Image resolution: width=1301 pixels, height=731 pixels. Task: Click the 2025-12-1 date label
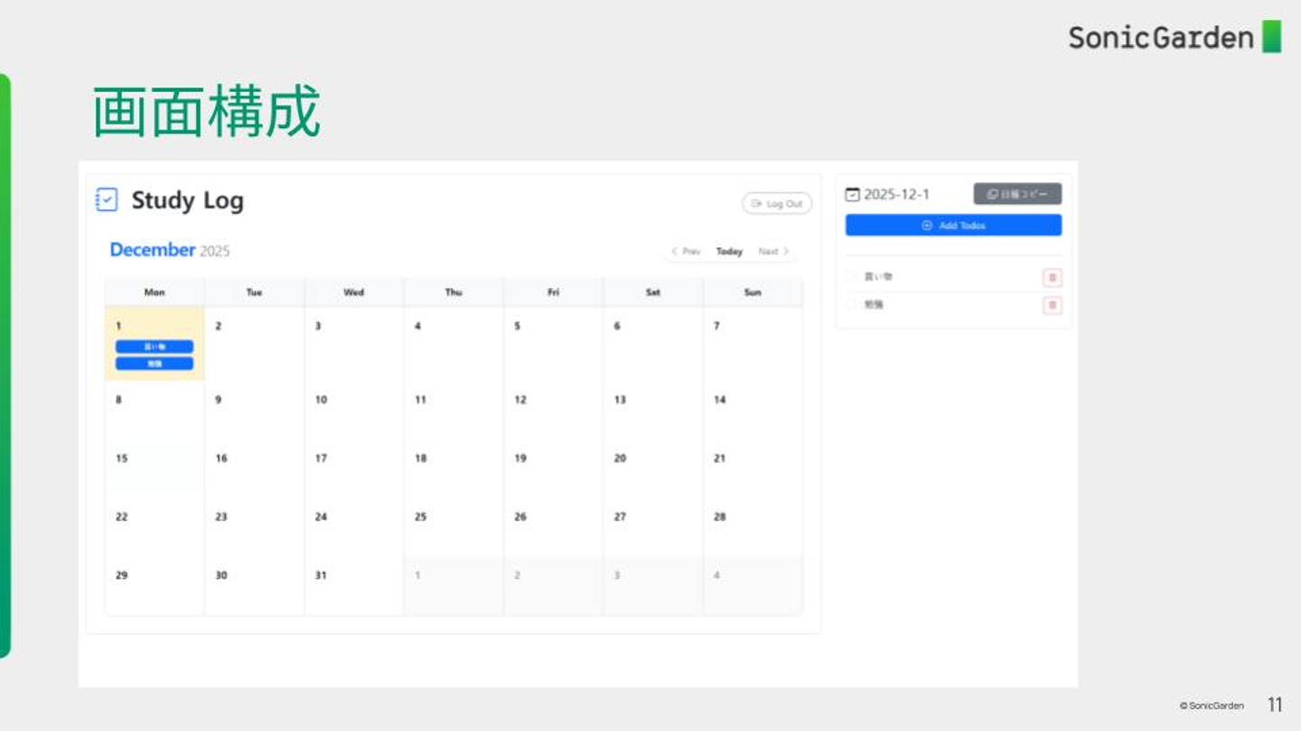(896, 194)
